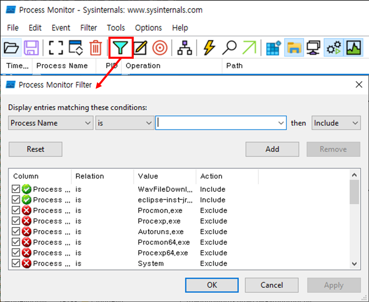Close the Process Monitor Filter dialog
The width and height of the screenshot is (369, 302).
click(x=359, y=84)
